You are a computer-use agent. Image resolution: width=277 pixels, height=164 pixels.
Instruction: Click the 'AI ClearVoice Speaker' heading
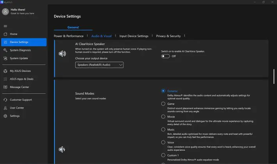click(90, 44)
